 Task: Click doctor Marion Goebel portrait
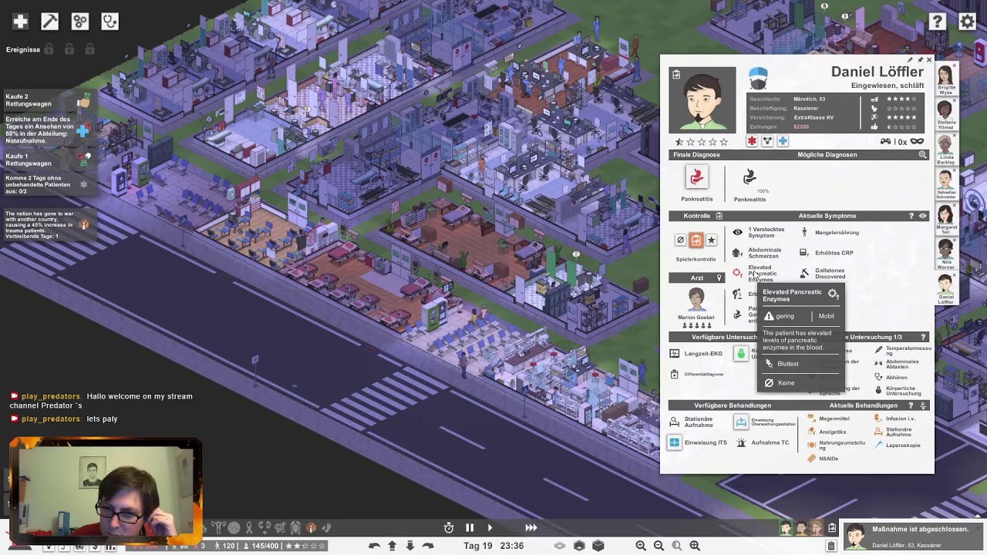(x=696, y=300)
